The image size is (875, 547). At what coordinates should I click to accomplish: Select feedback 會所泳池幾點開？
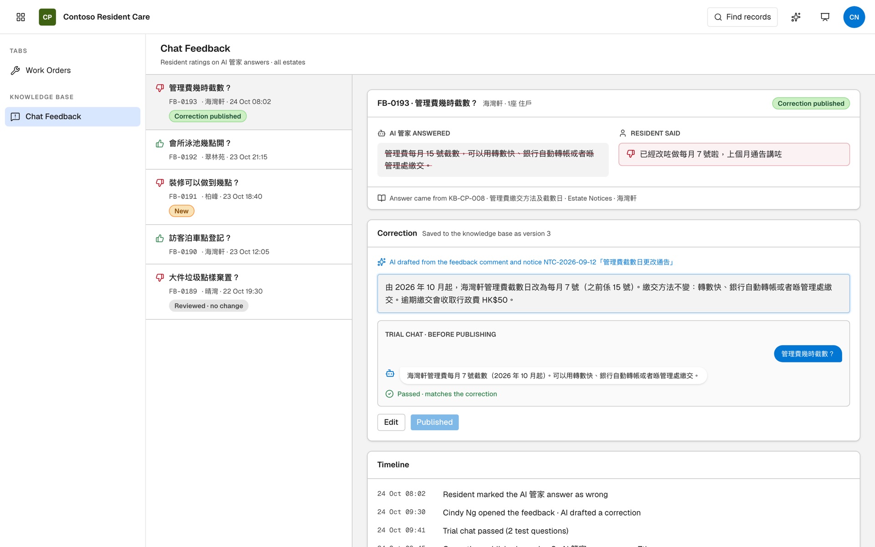click(249, 150)
